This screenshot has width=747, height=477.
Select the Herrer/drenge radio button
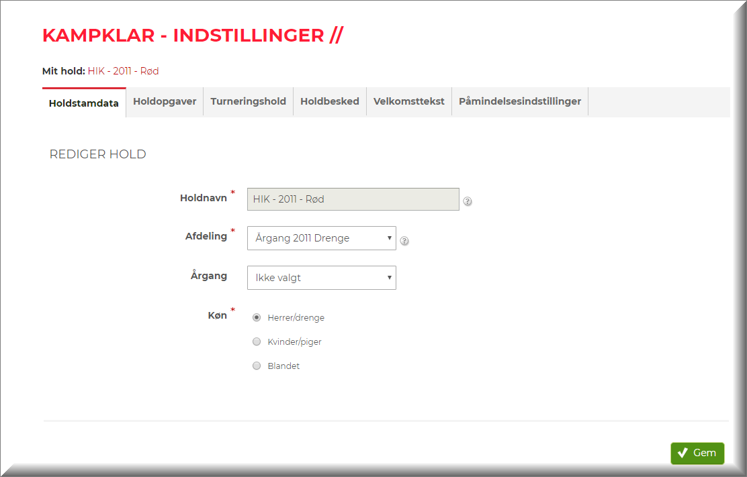coord(257,318)
